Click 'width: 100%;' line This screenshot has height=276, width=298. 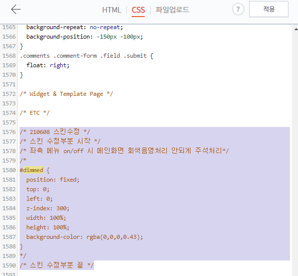[x=46, y=218]
